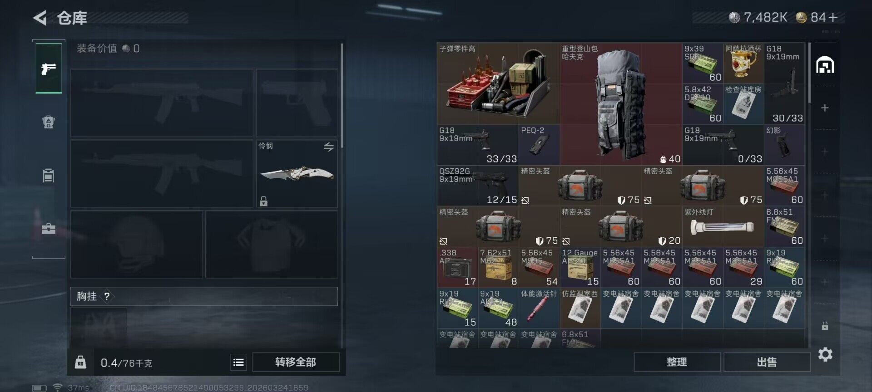
Task: Select the 重型登山包 哈夫克 backpack item
Action: pyautogui.click(x=621, y=104)
